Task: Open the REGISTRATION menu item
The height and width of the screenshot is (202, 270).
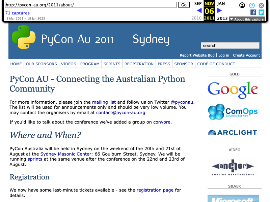Action: [x=139, y=64]
